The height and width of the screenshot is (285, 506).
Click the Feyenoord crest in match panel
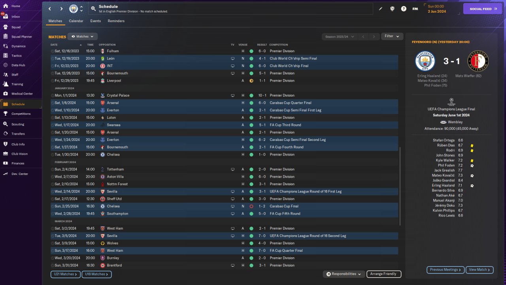pos(478,61)
